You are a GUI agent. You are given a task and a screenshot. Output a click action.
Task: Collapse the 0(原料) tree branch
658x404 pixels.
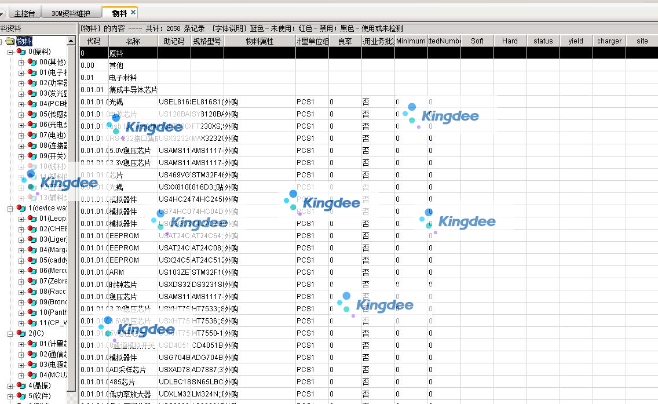10,52
